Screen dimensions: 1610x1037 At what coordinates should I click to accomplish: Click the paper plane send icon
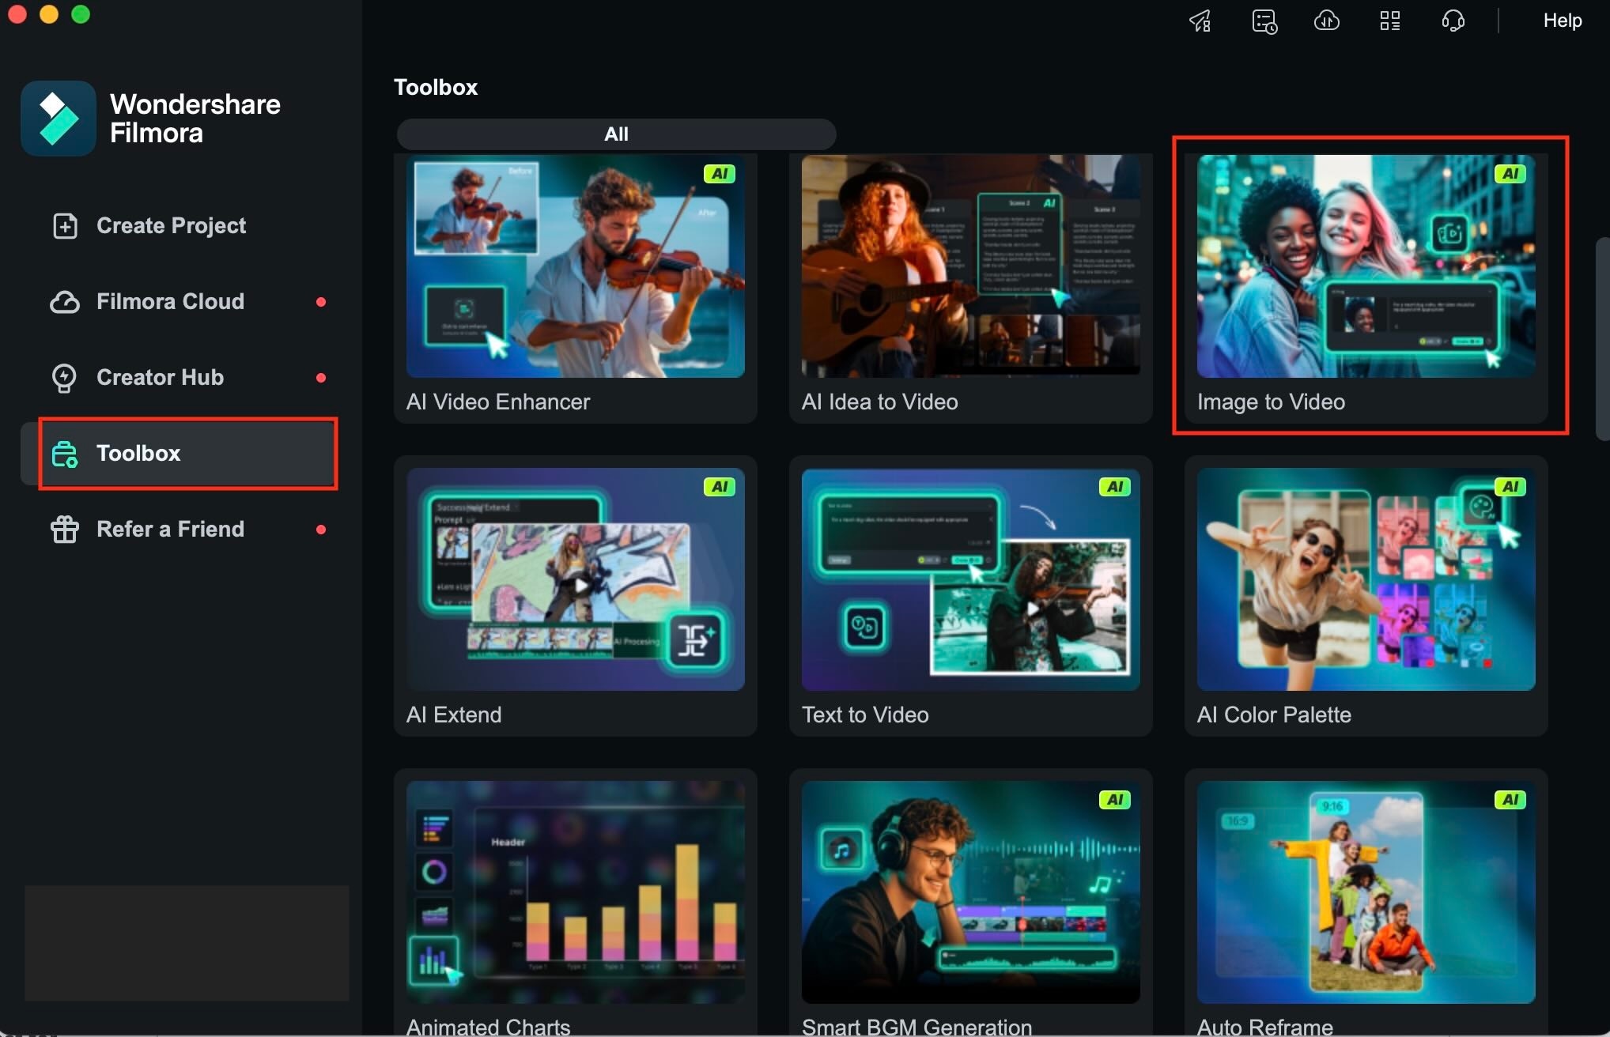tap(1200, 21)
